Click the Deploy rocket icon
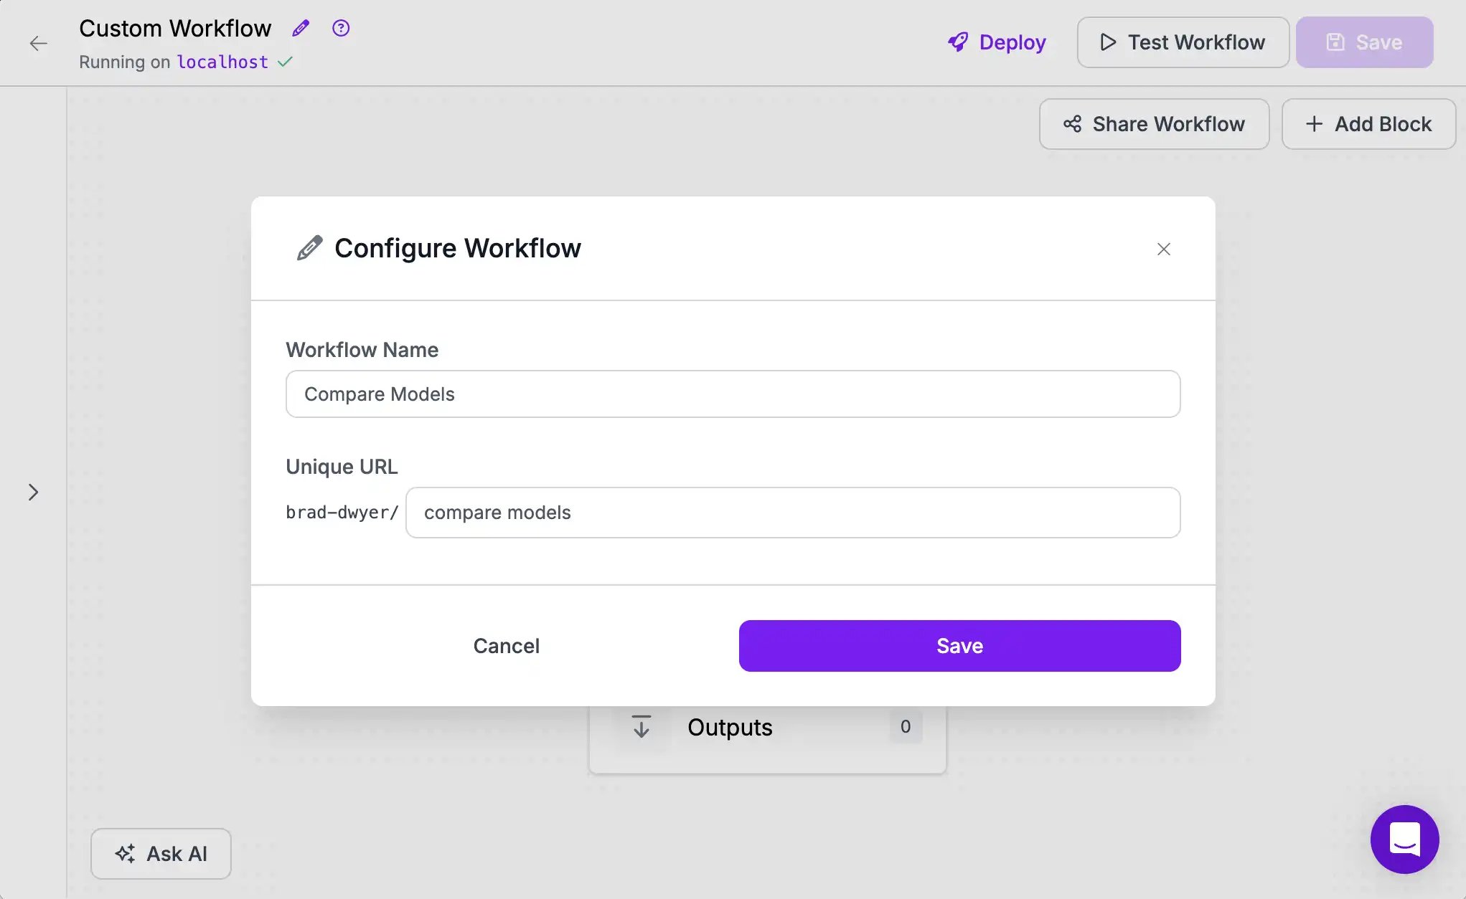The height and width of the screenshot is (899, 1466). pyautogui.click(x=958, y=42)
